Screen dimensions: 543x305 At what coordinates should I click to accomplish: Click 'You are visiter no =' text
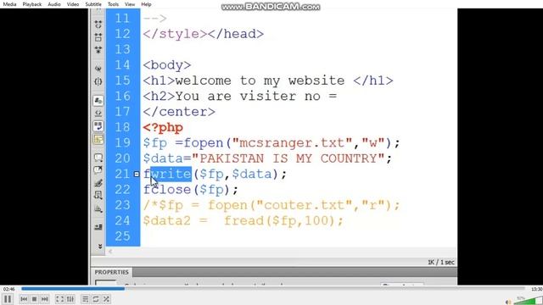256,96
